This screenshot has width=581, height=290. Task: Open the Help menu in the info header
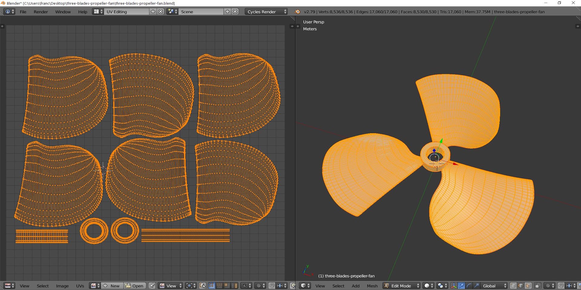(83, 12)
